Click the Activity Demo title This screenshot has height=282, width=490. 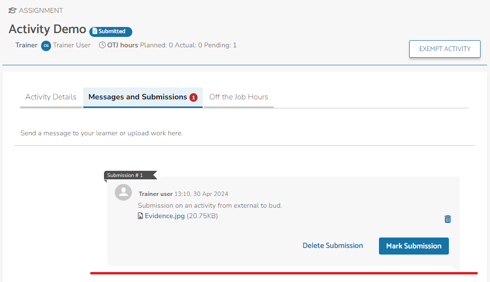click(47, 29)
